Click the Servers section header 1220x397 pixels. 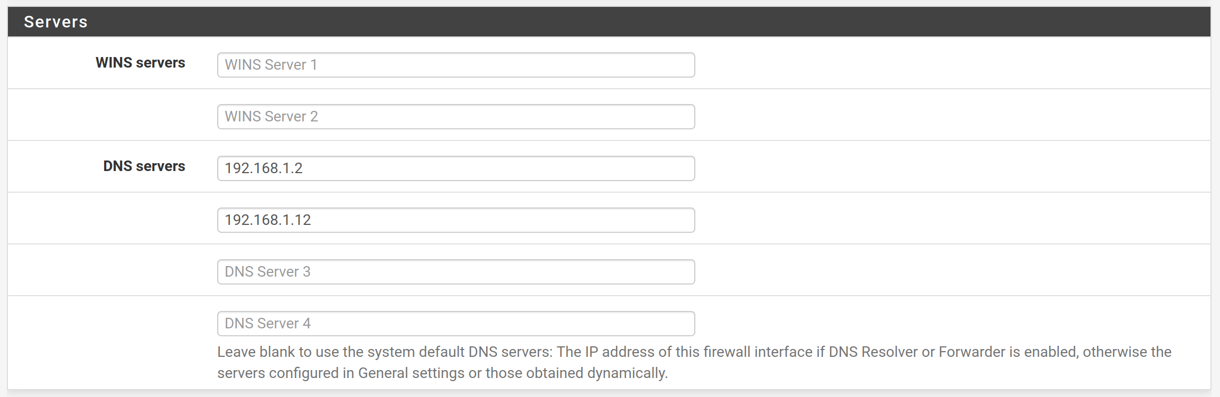click(x=54, y=22)
